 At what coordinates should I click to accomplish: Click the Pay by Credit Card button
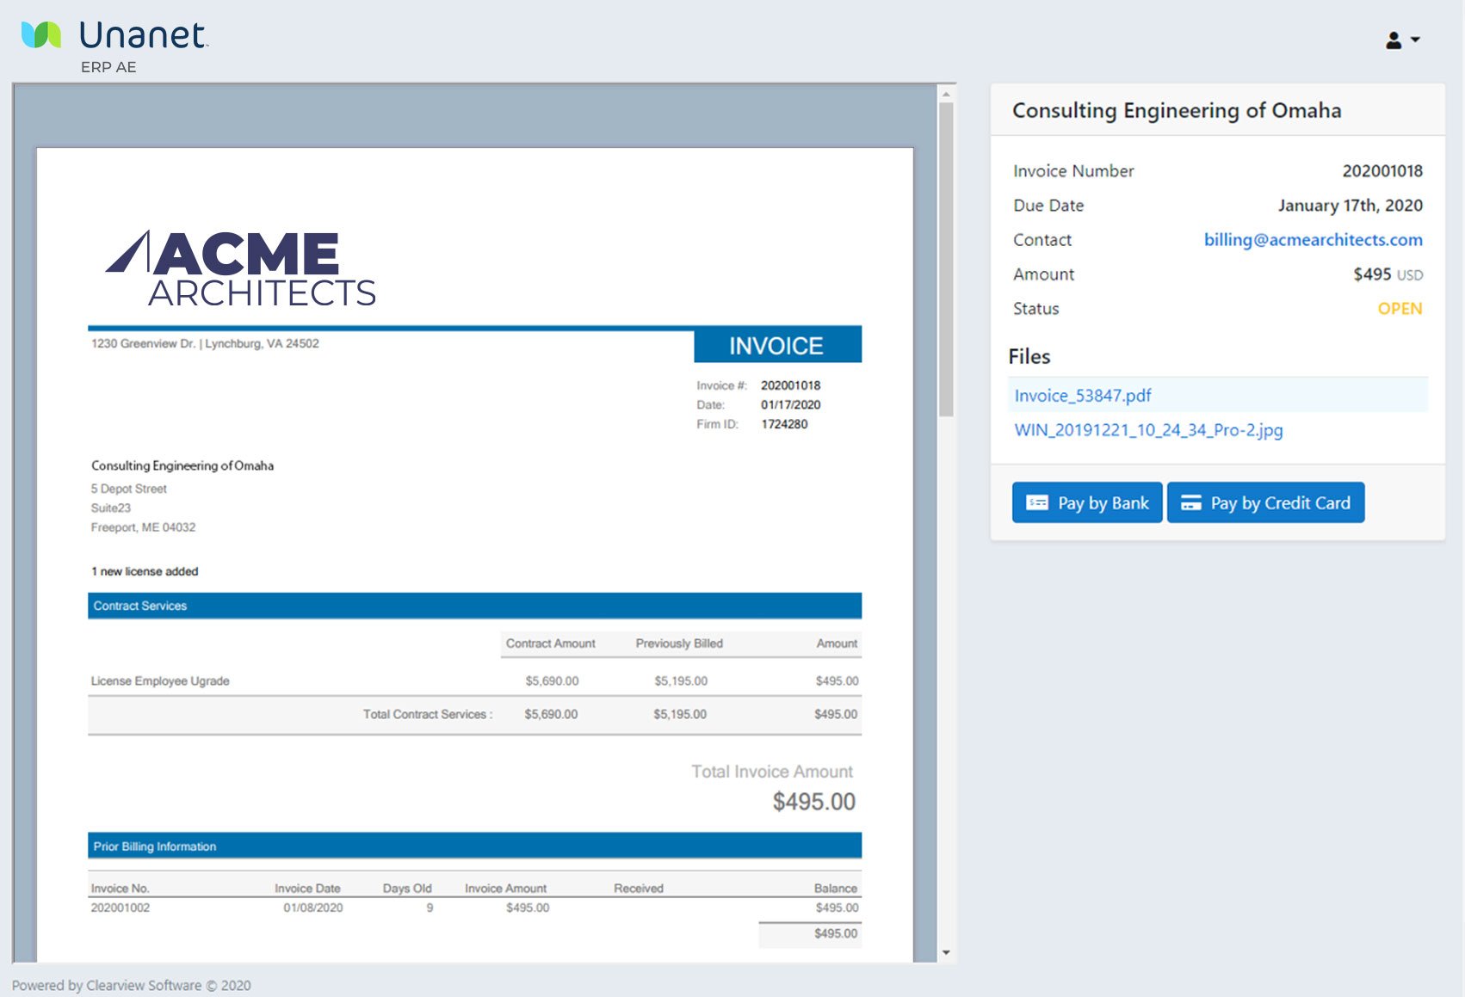pyautogui.click(x=1265, y=502)
